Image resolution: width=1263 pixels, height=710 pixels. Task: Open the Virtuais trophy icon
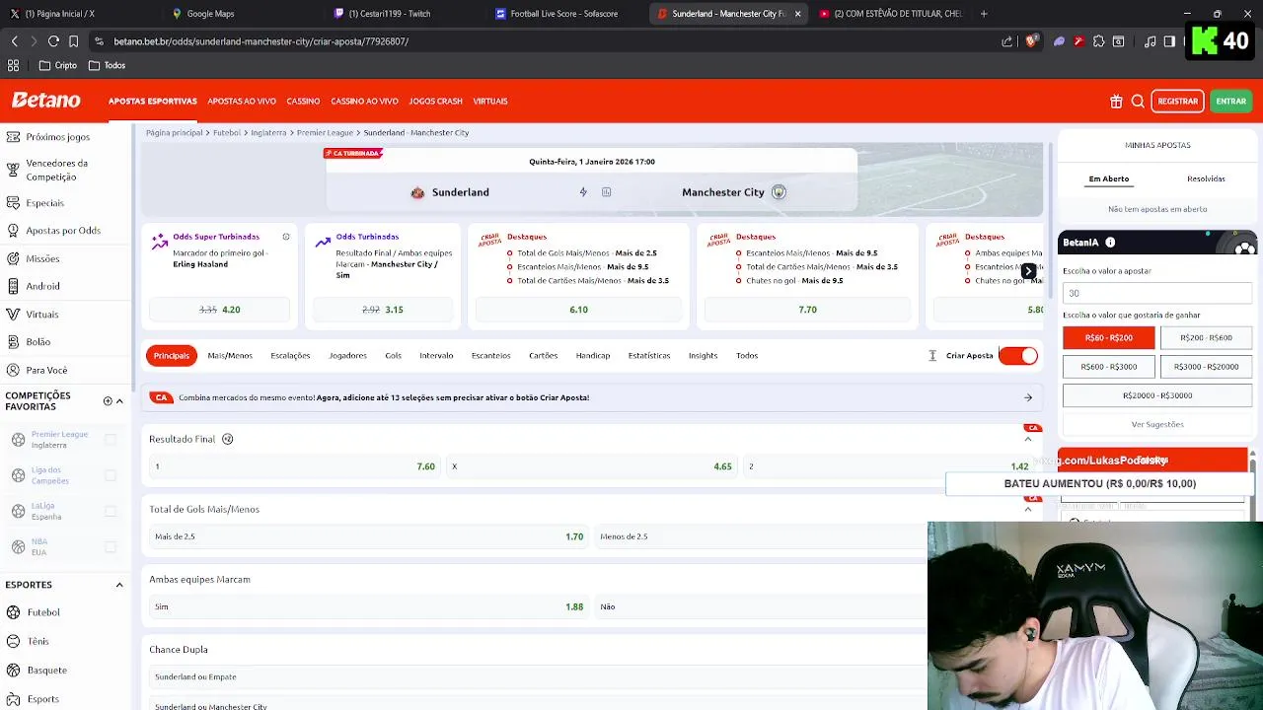click(x=13, y=315)
